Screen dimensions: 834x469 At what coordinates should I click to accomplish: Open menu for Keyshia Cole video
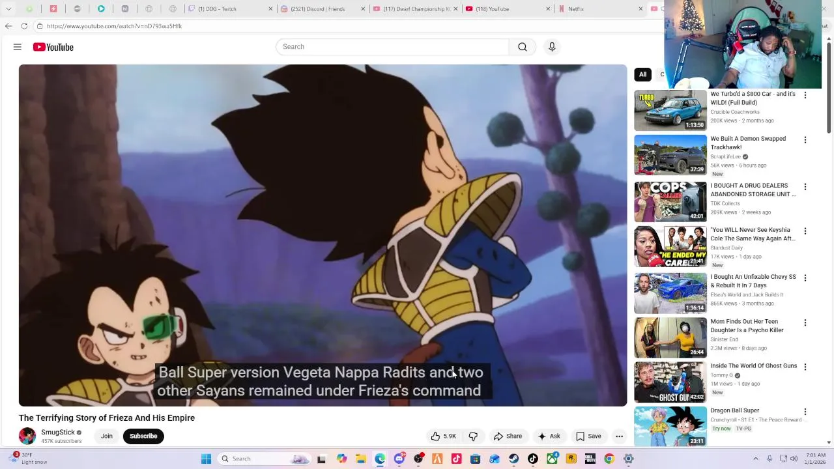(805, 231)
